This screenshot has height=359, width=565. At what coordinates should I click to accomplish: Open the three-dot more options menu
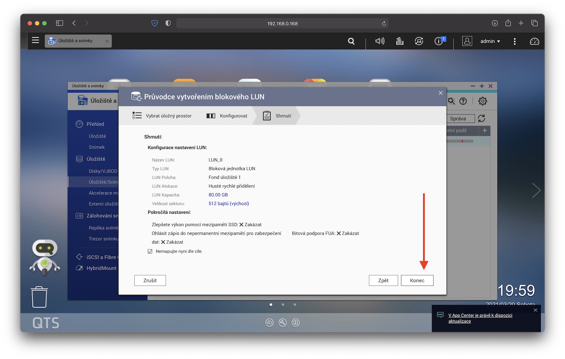click(x=515, y=41)
